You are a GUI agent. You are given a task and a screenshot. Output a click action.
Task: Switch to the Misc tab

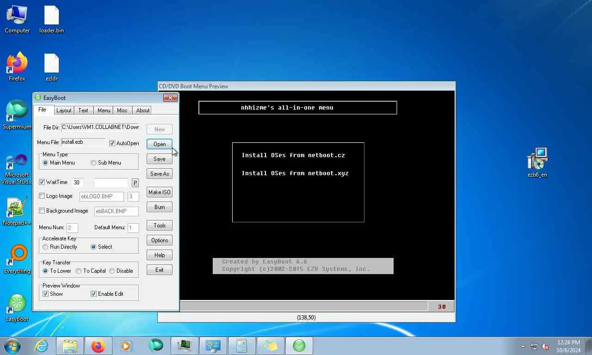pos(122,110)
